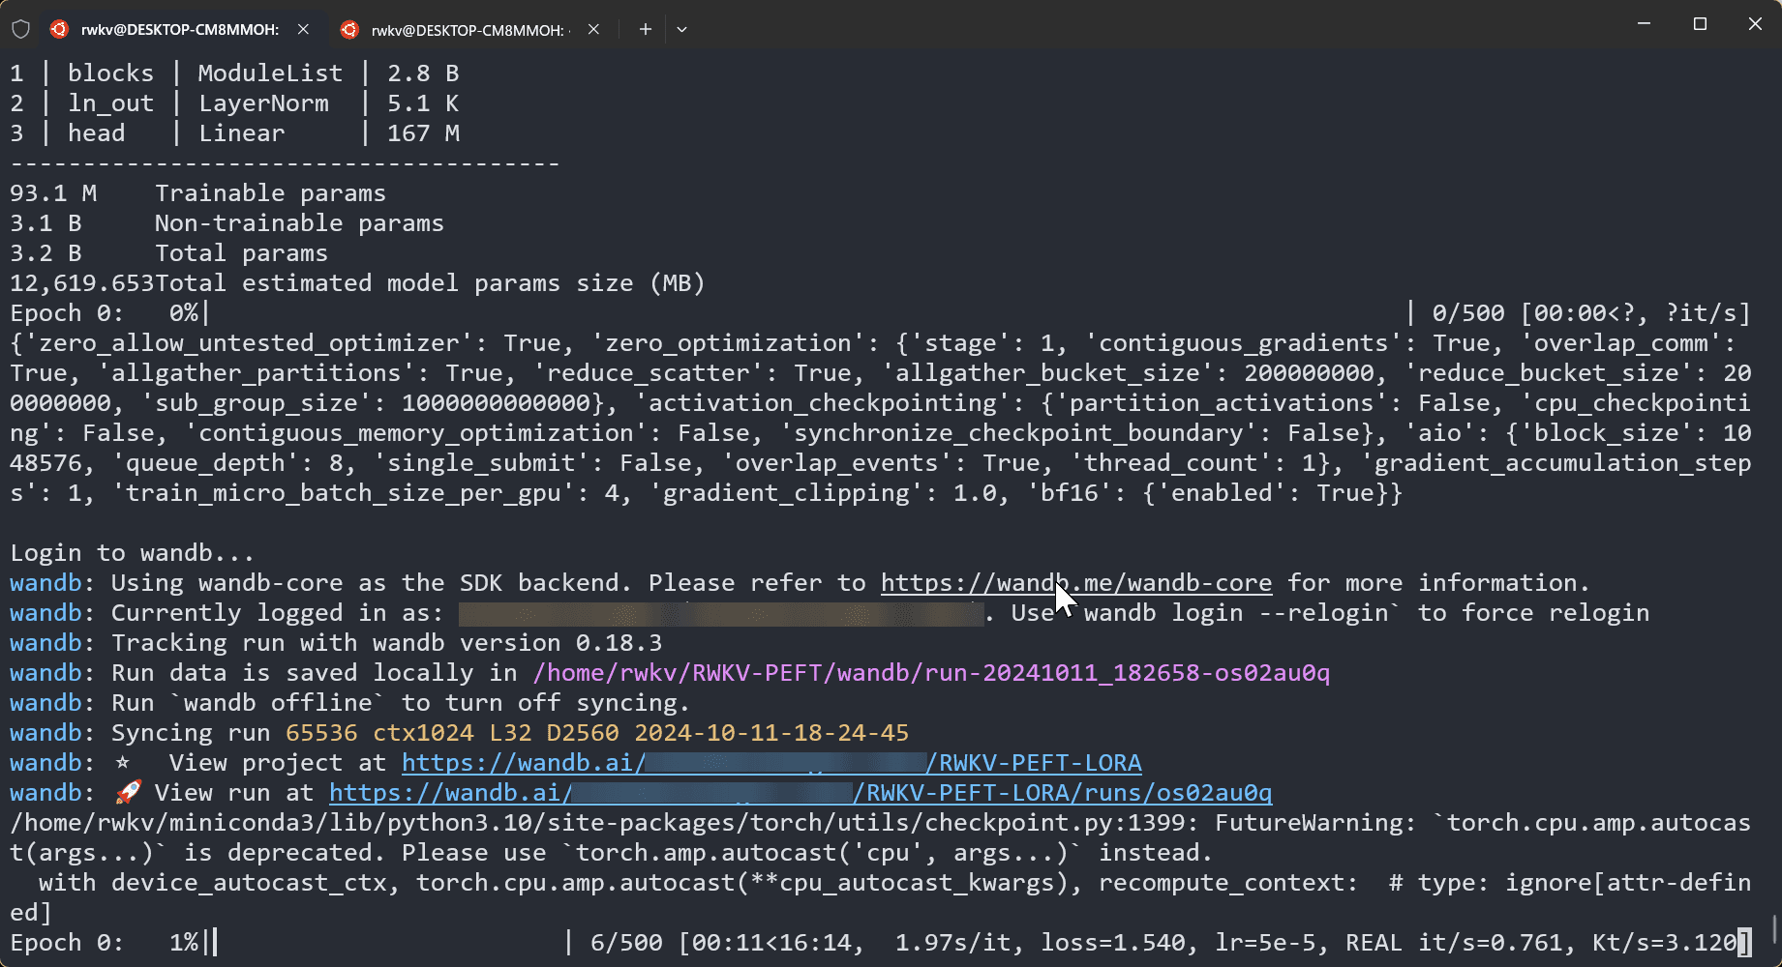Maximize the terminal window
The width and height of the screenshot is (1782, 967).
[x=1700, y=24]
